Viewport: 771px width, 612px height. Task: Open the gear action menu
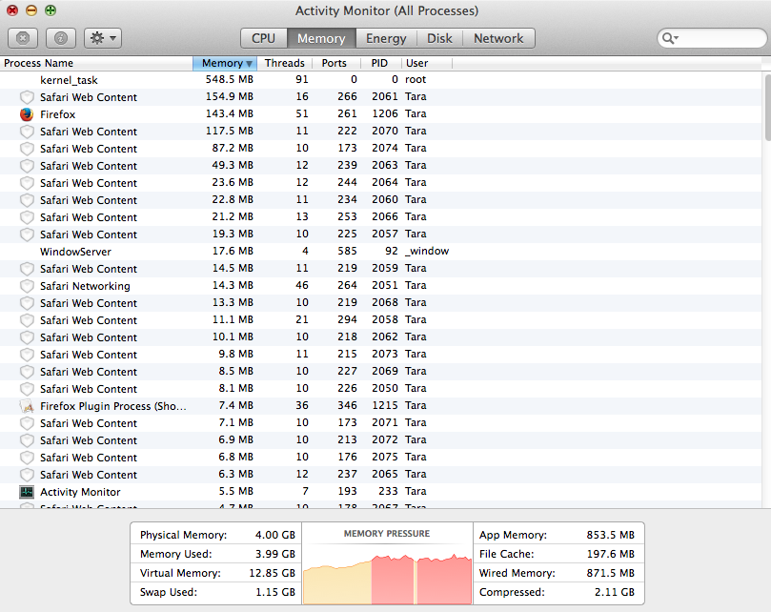[x=103, y=38]
